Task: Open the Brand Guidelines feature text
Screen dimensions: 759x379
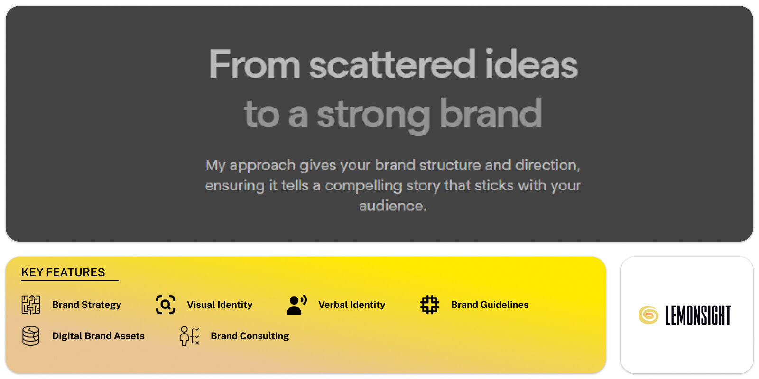Action: (x=490, y=305)
